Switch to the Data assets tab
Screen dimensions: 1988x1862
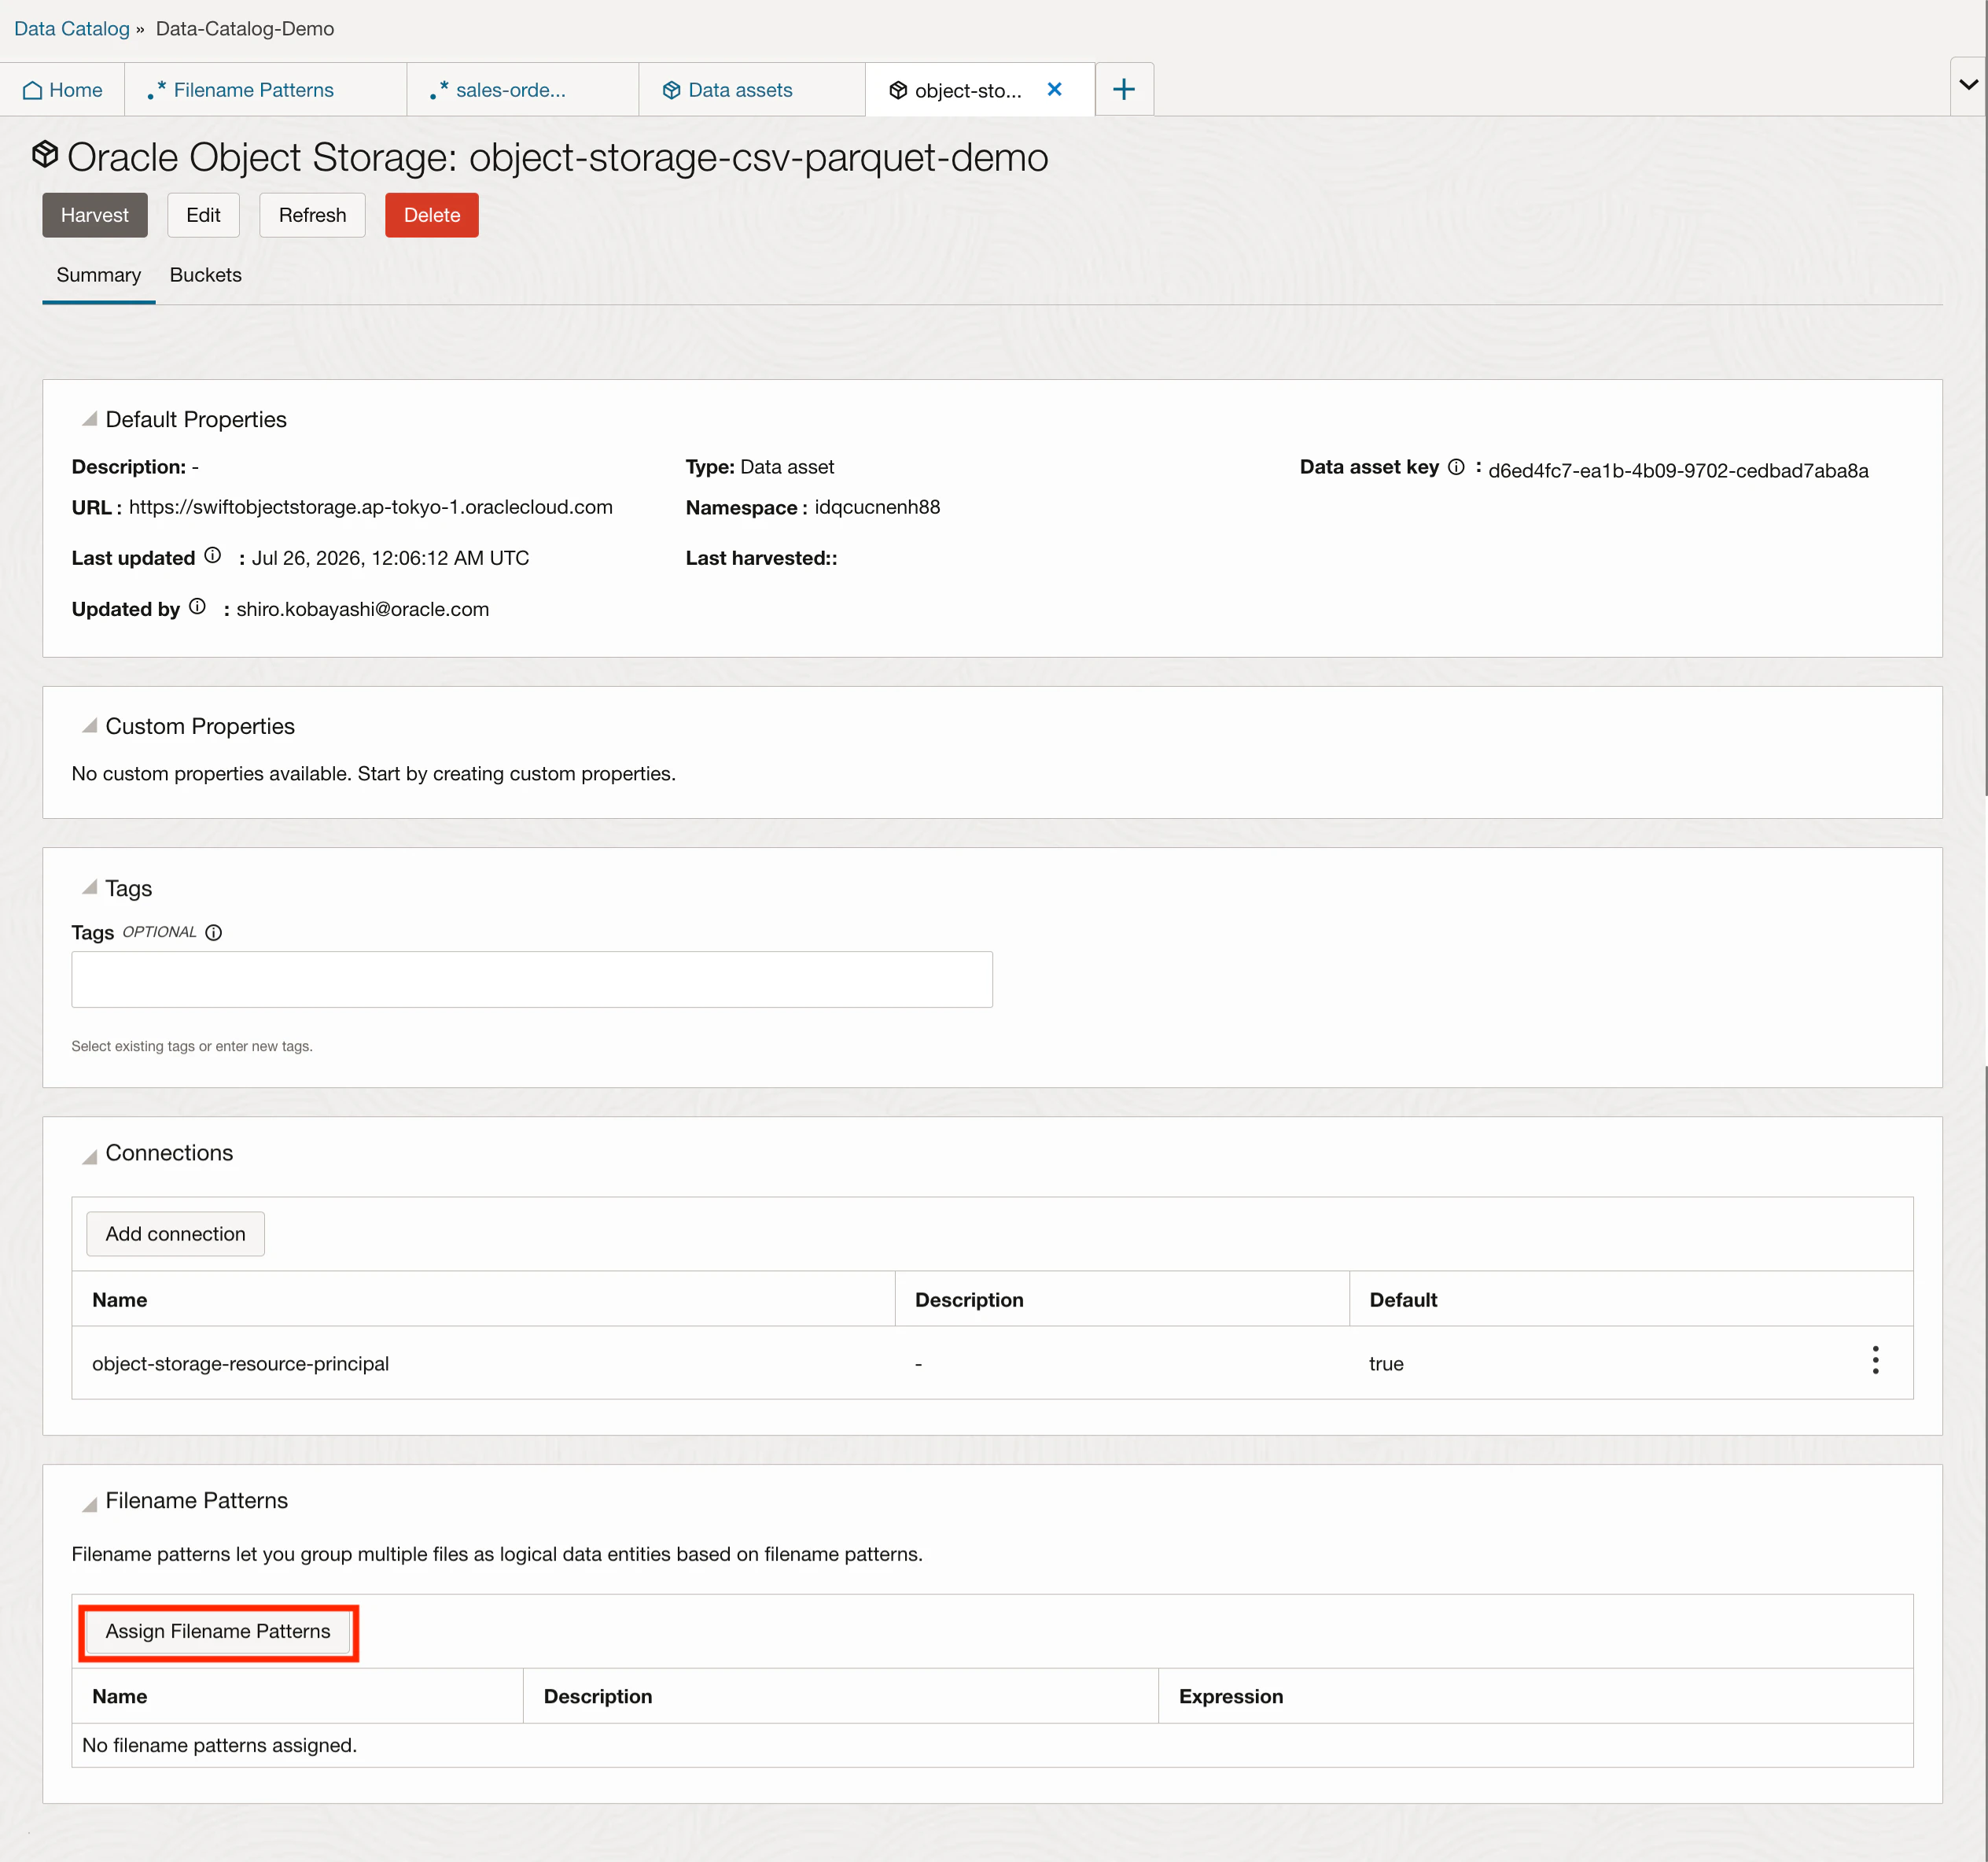[x=752, y=90]
